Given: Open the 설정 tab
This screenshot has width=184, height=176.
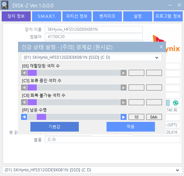Looking at the screenshot, I should point(138,16).
